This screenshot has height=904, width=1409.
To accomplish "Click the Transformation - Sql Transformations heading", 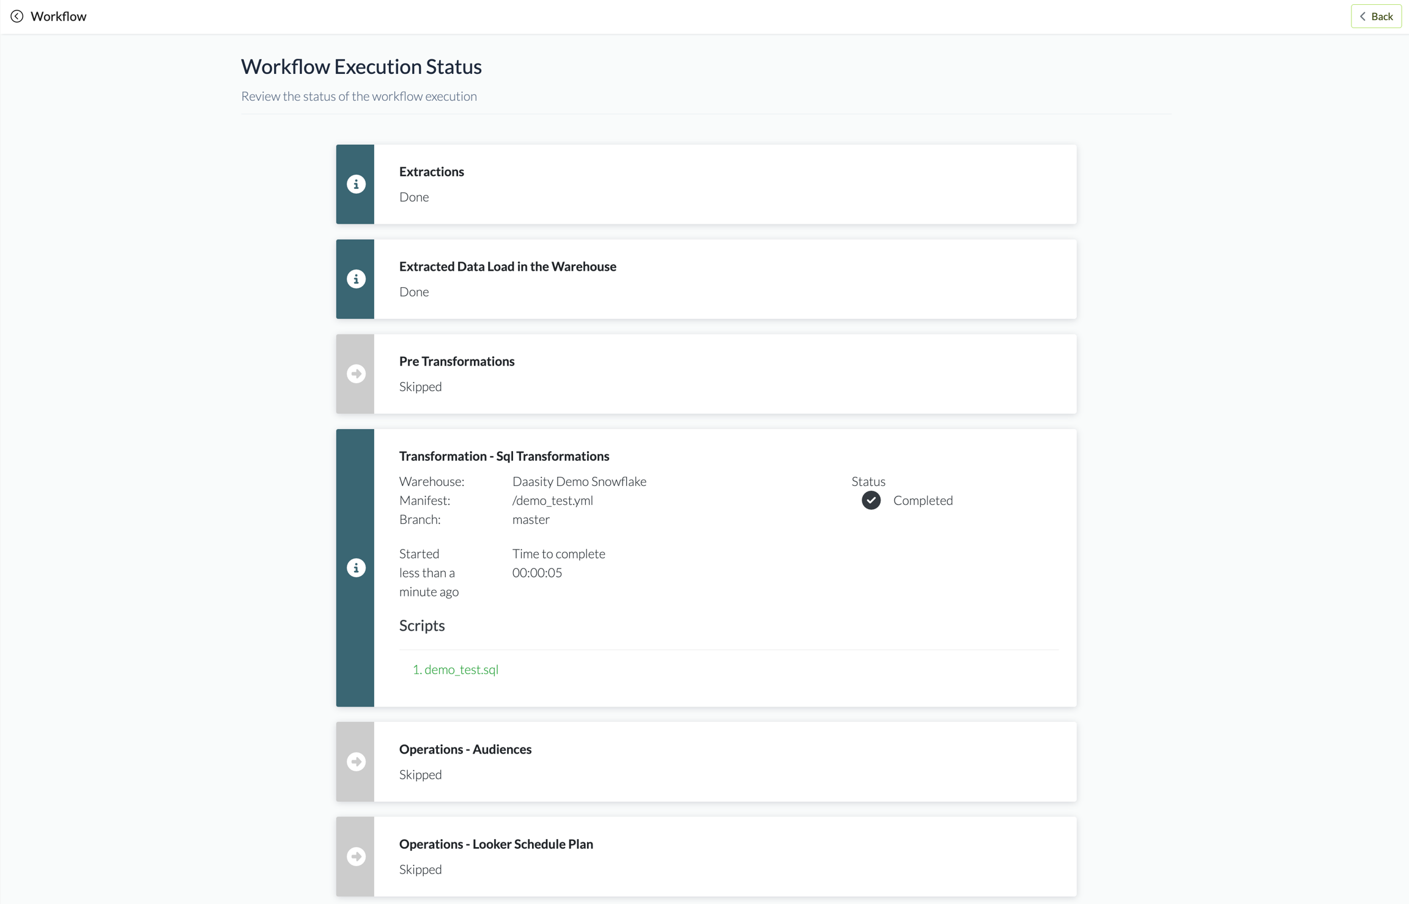I will pyautogui.click(x=504, y=456).
